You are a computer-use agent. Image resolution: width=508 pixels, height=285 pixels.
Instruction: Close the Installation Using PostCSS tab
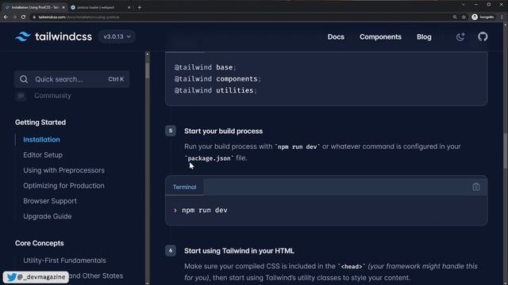(x=63, y=7)
